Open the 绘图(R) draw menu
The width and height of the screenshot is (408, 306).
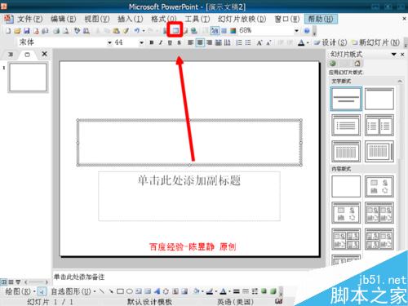(20, 291)
